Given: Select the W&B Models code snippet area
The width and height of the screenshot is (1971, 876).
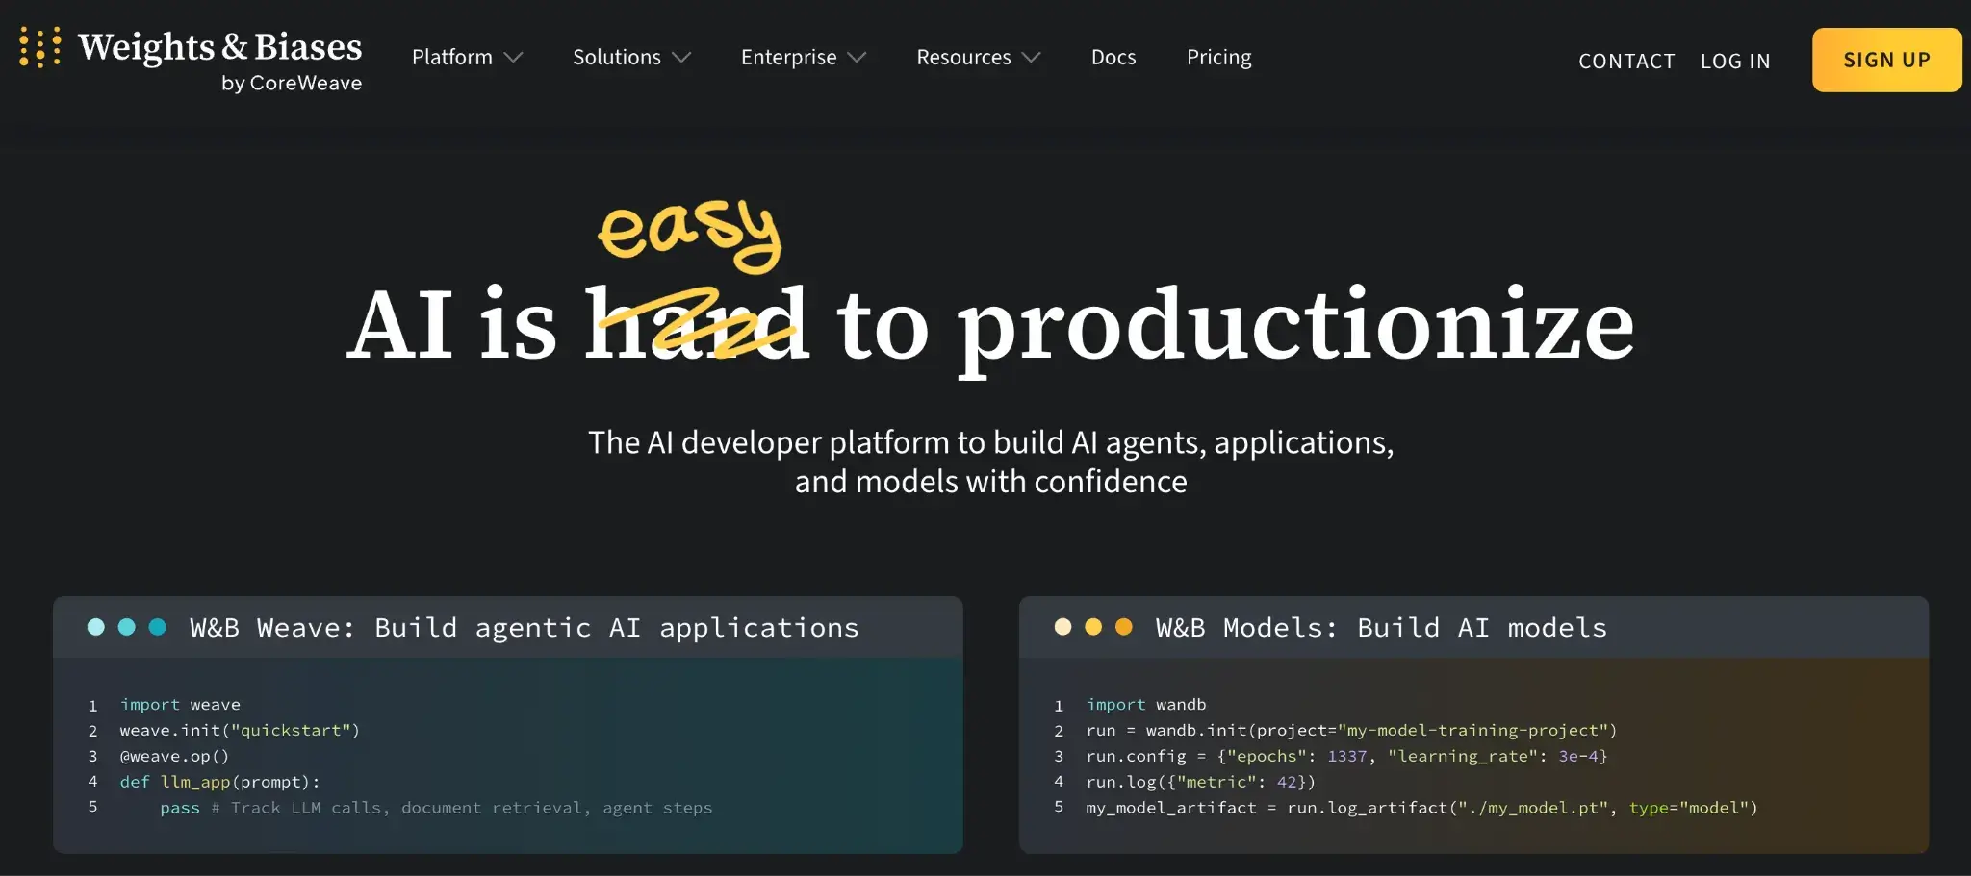Looking at the screenshot, I should pos(1421,756).
